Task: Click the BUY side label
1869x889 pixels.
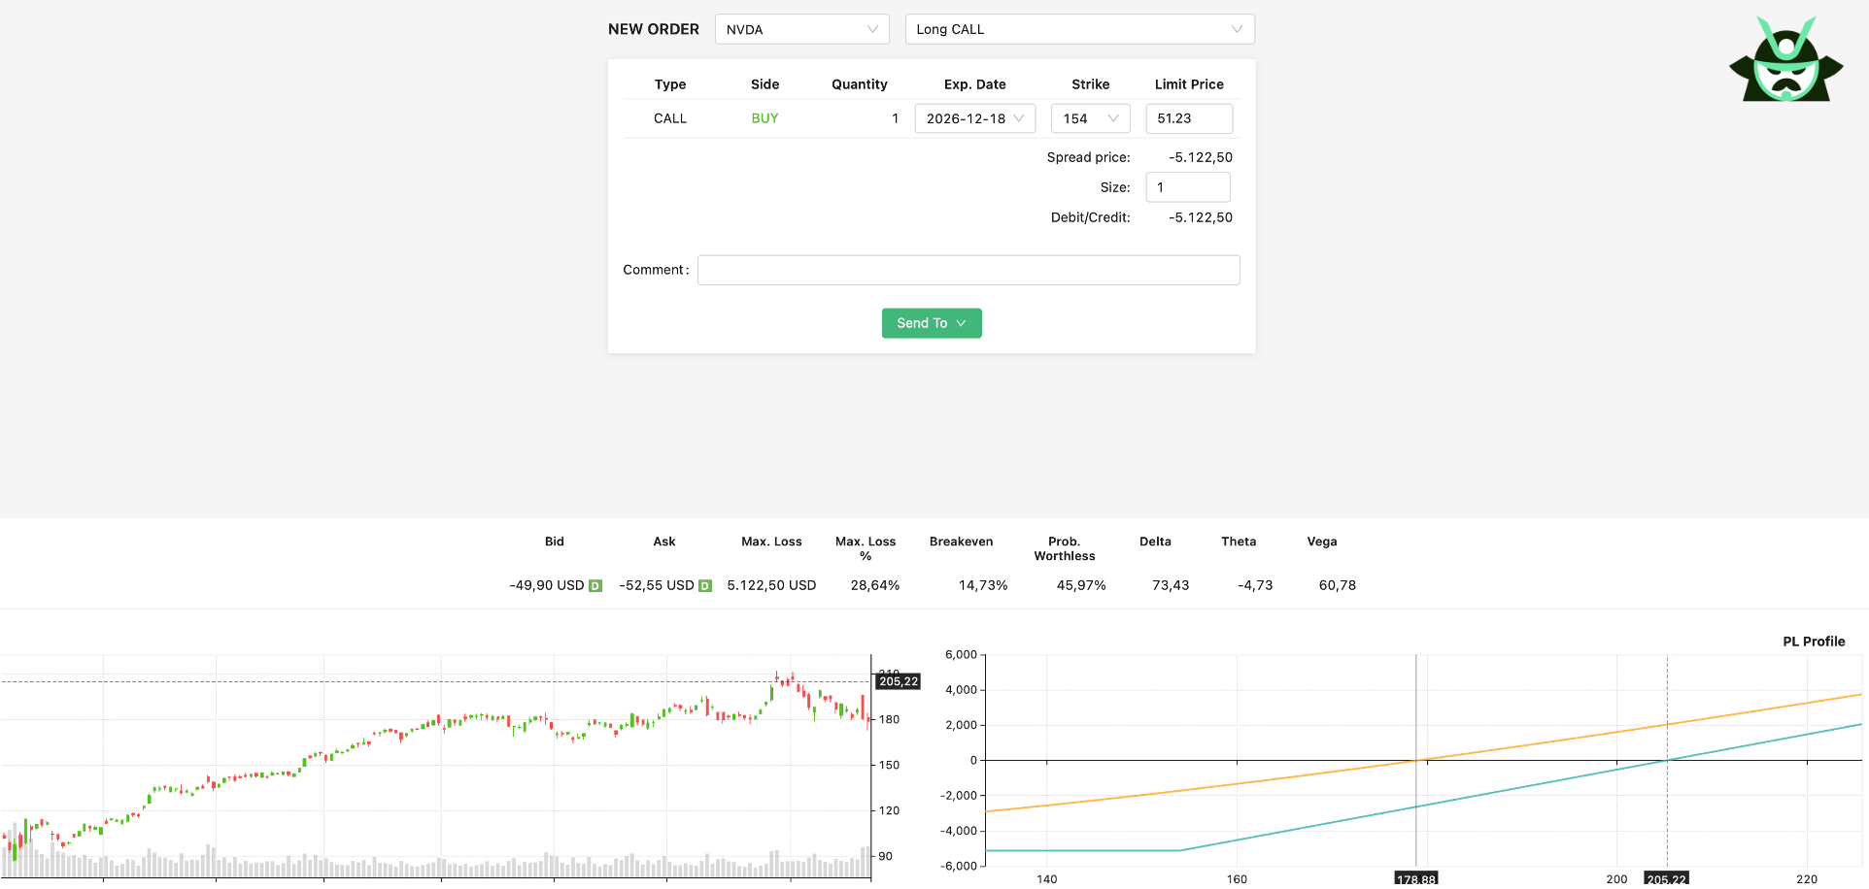Action: 765,118
